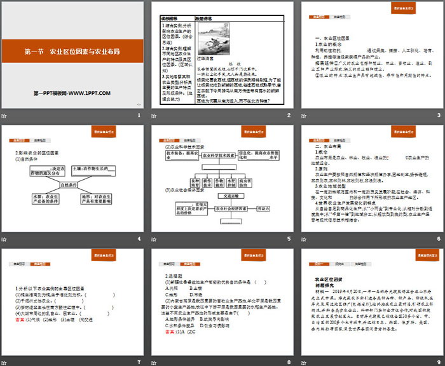
Task: Click animation star icon under slide 1
Action: tap(4, 116)
